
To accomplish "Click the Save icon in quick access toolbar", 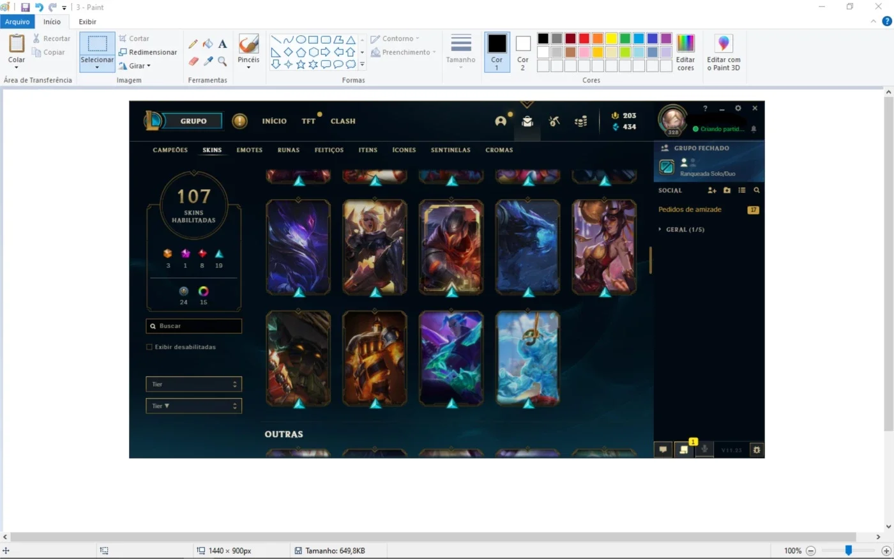I will click(26, 7).
